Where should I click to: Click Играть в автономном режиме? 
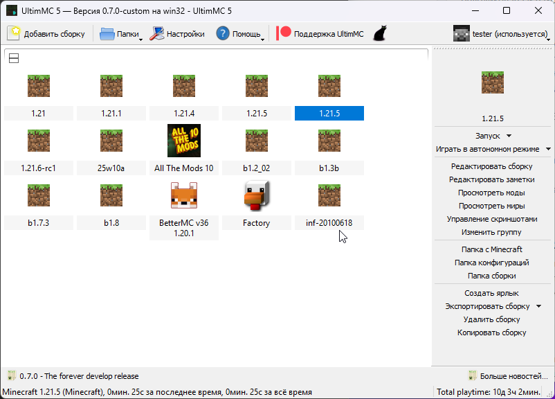pyautogui.click(x=488, y=149)
